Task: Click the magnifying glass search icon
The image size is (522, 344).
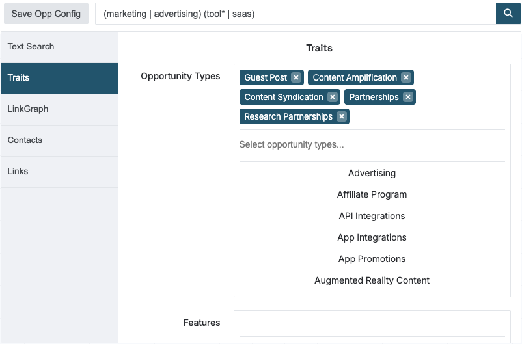Action: [x=508, y=14]
